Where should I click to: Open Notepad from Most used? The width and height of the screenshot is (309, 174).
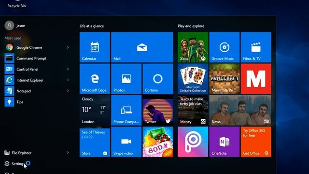click(38, 91)
